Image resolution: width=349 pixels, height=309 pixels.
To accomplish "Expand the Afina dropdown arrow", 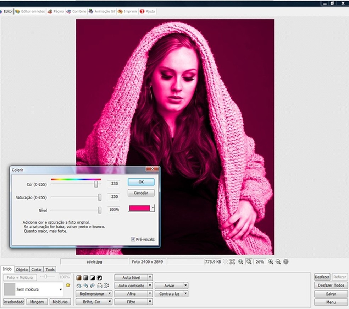I will 150,294.
